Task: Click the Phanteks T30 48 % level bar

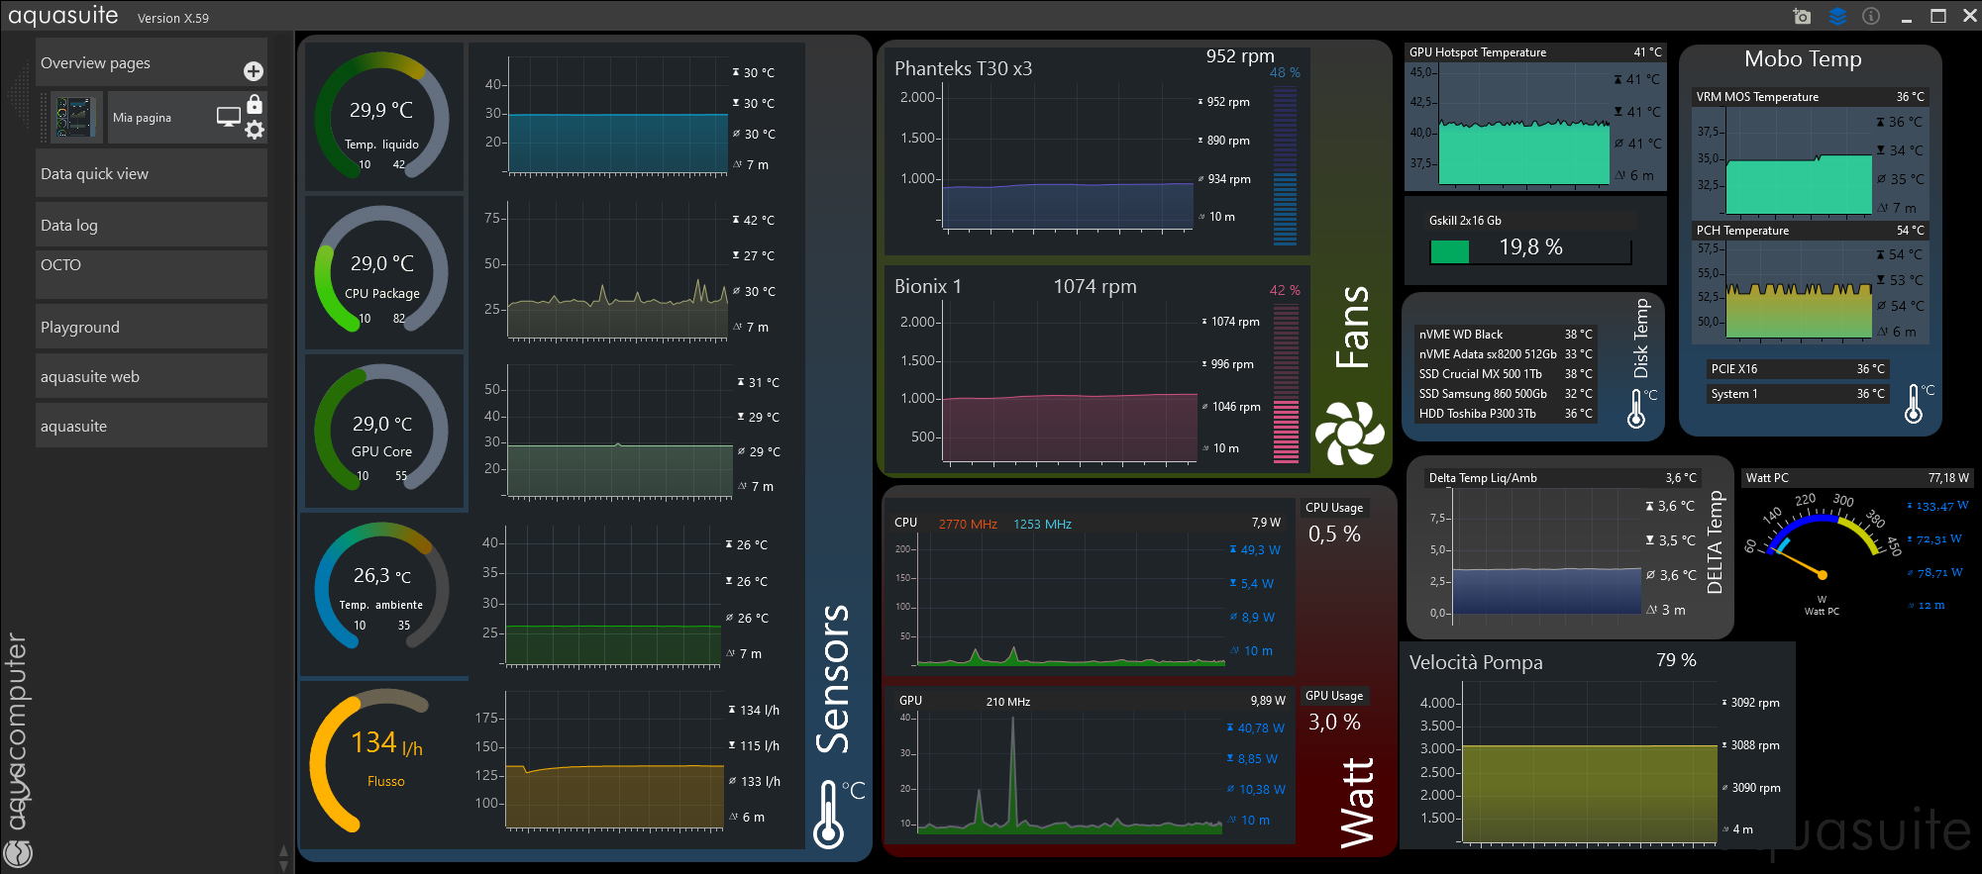Action: pyautogui.click(x=1285, y=165)
